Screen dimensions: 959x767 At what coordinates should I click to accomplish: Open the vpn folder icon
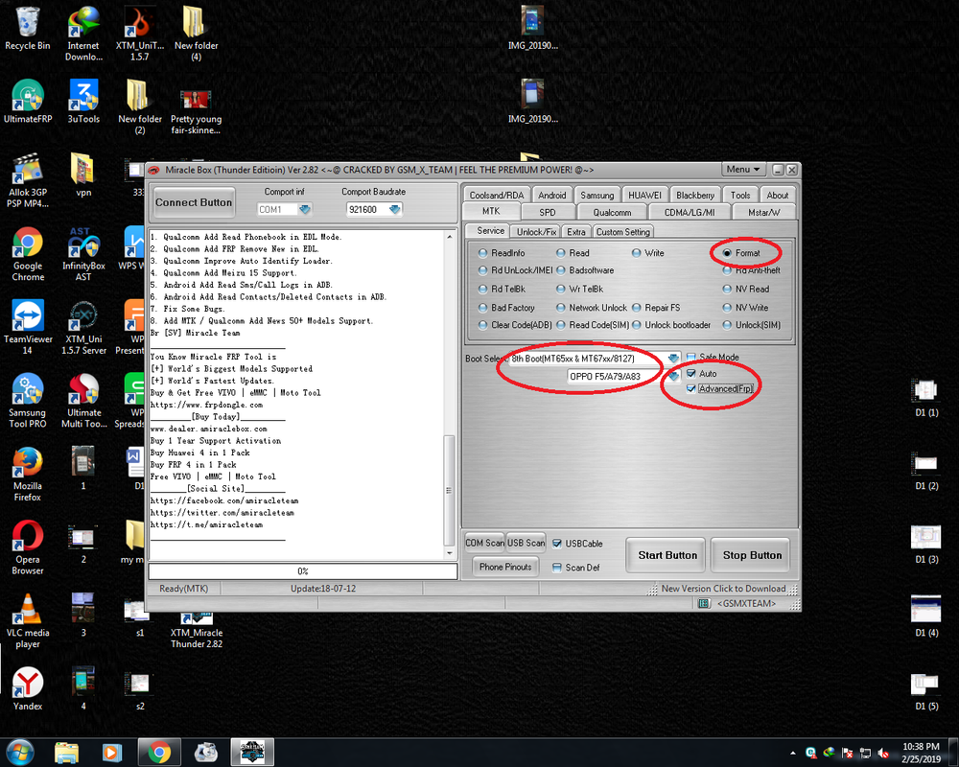tap(83, 174)
